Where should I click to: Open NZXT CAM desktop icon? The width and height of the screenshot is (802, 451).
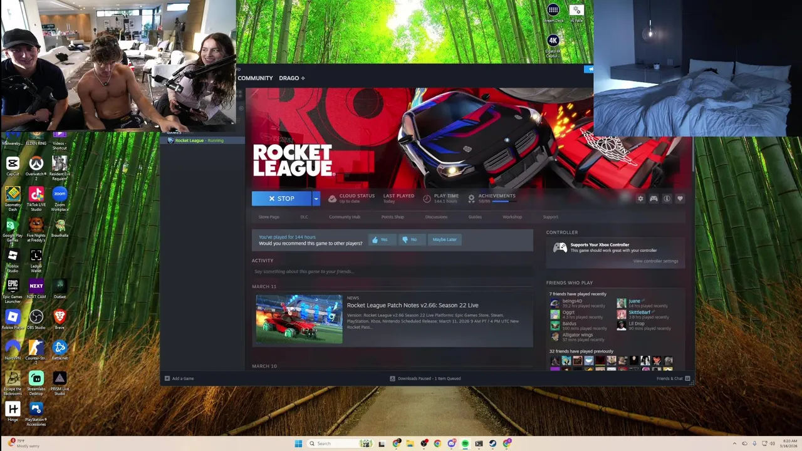(36, 289)
